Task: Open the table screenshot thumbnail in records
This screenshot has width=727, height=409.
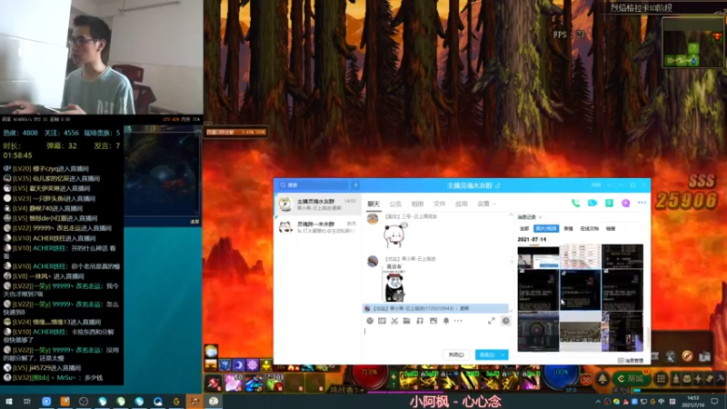Action: 580,257
